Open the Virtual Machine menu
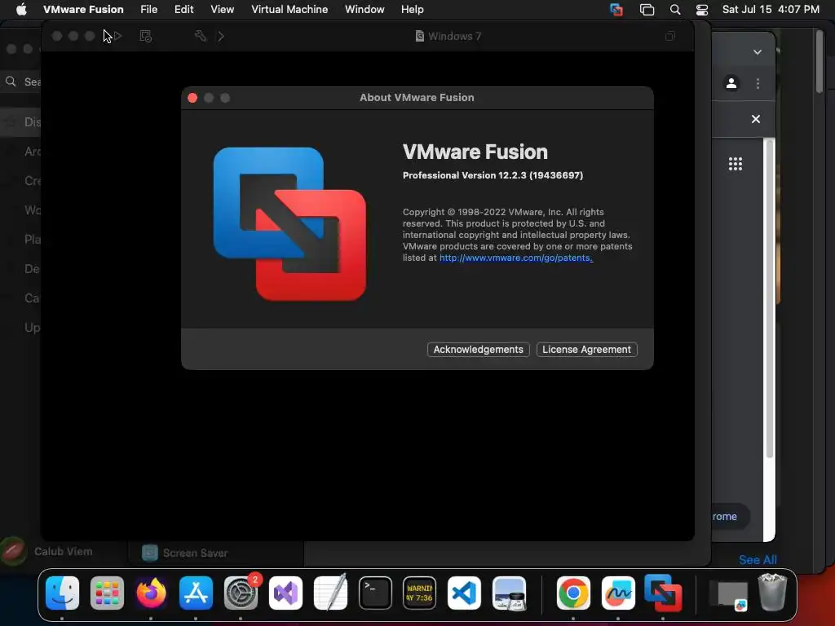The image size is (835, 626). point(289,9)
